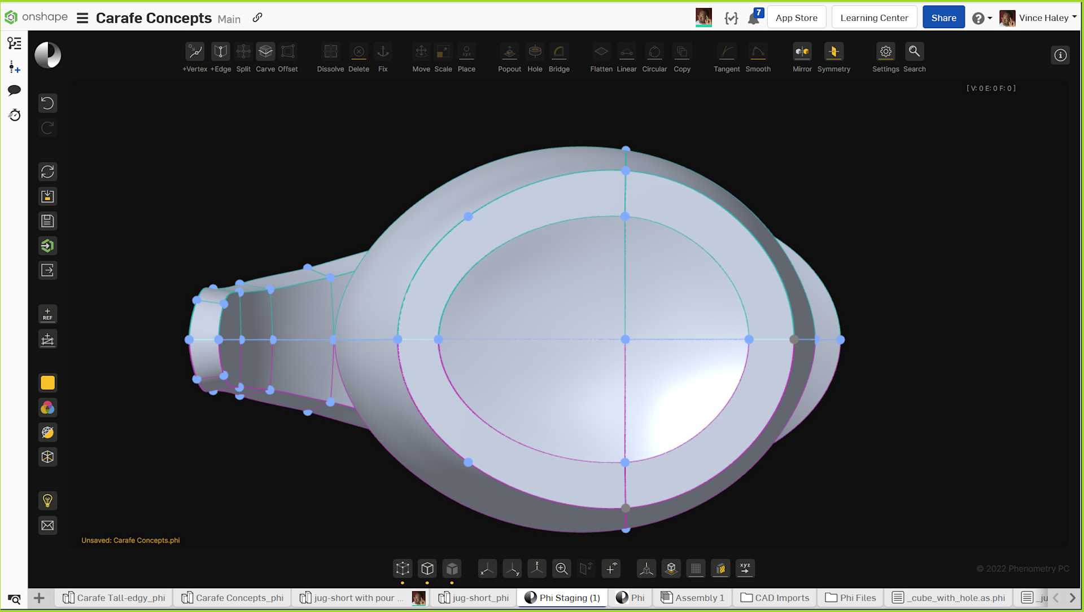
Task: Toggle vertex display cube button
Action: pyautogui.click(x=403, y=569)
